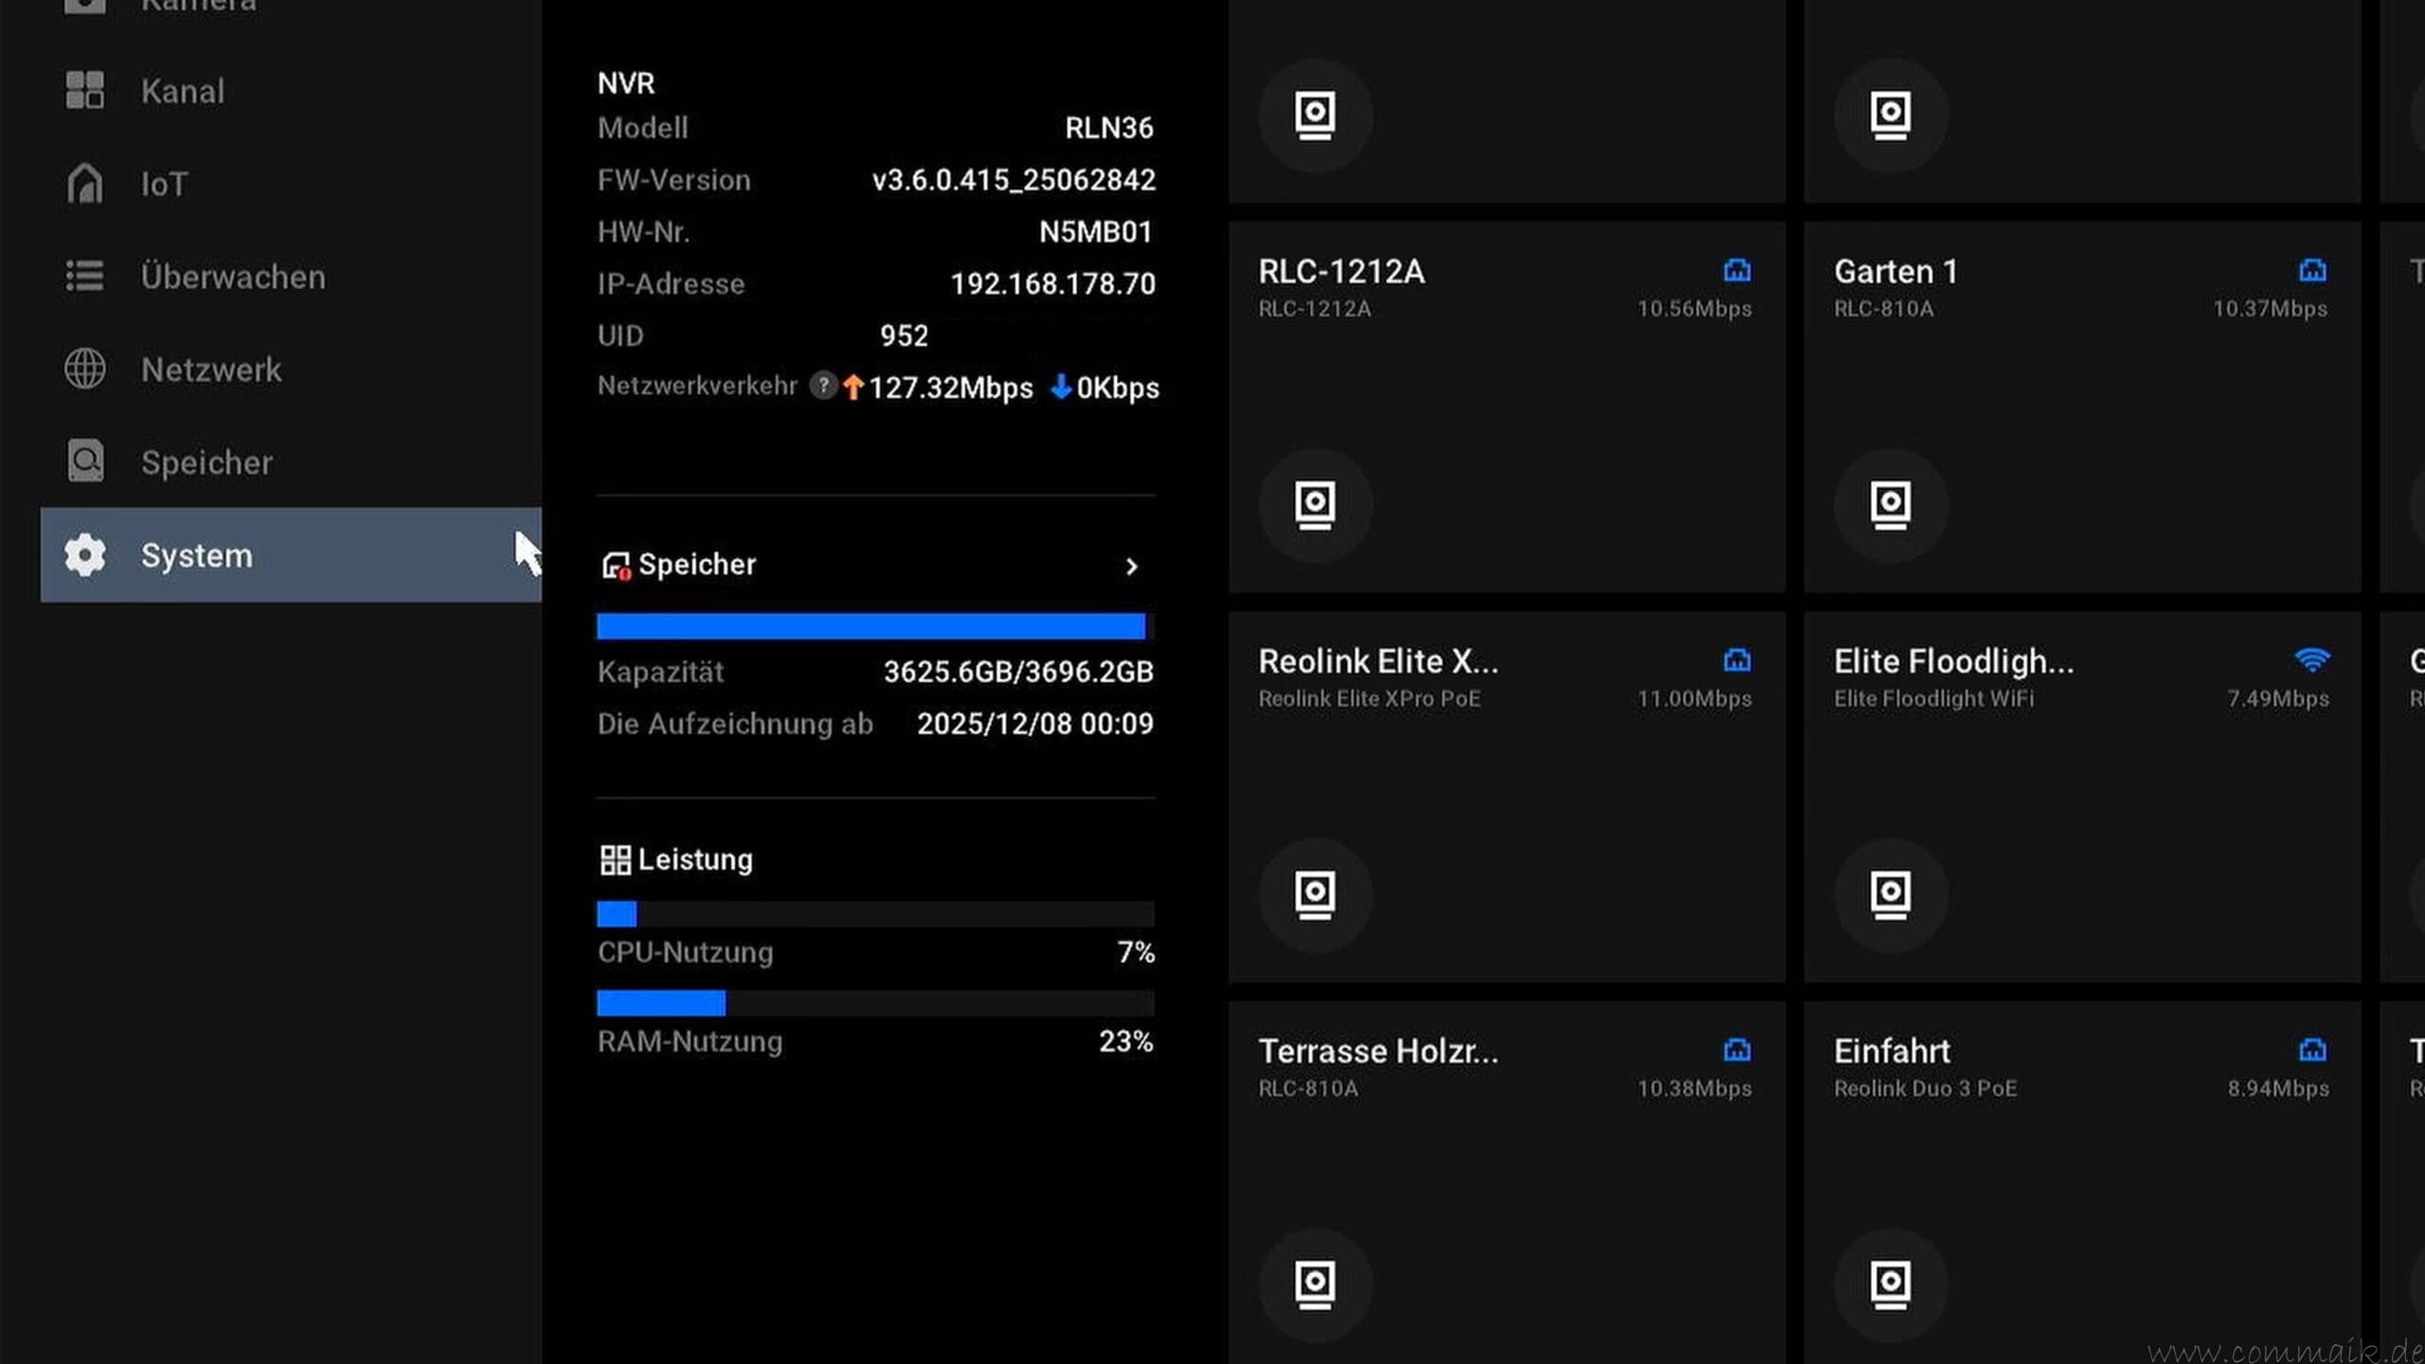The width and height of the screenshot is (2425, 1364).
Task: Click camera icon in Elite Floodlight tile
Action: [1890, 894]
